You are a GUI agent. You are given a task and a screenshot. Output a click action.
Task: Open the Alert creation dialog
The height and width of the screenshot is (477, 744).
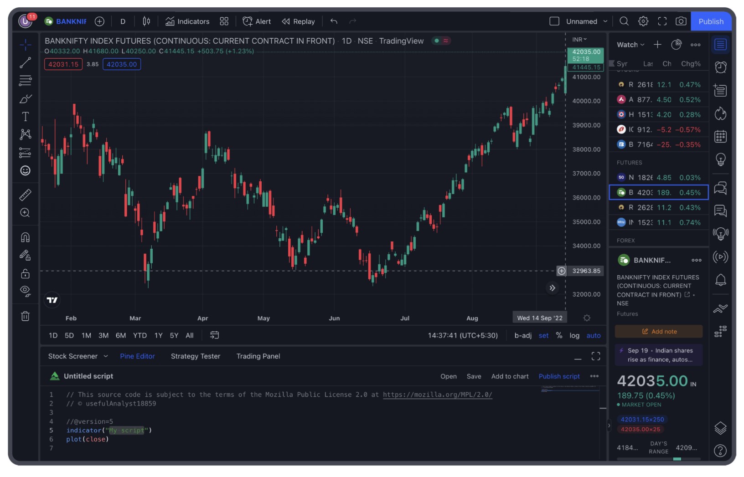click(x=257, y=21)
